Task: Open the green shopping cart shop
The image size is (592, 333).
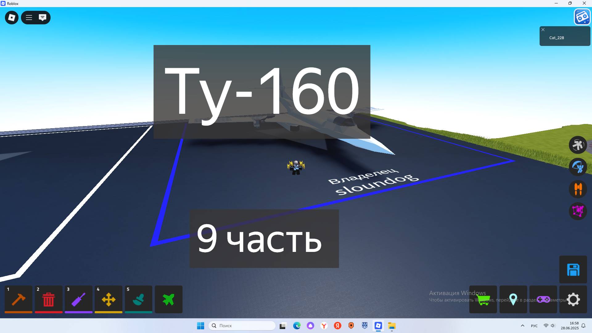Action: [x=483, y=299]
